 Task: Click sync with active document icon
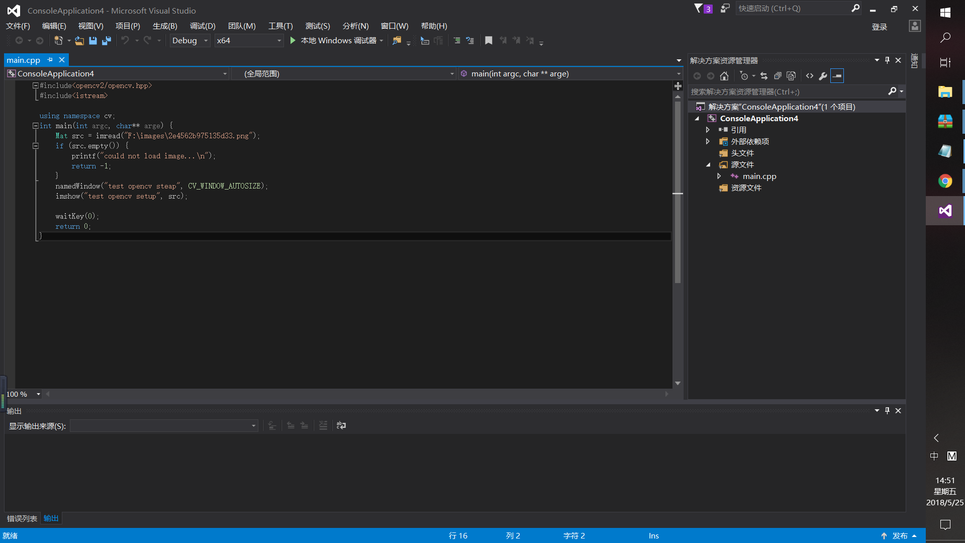click(x=764, y=76)
